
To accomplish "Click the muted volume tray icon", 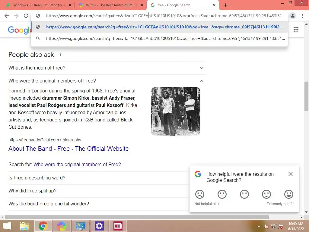I will point(266,226).
